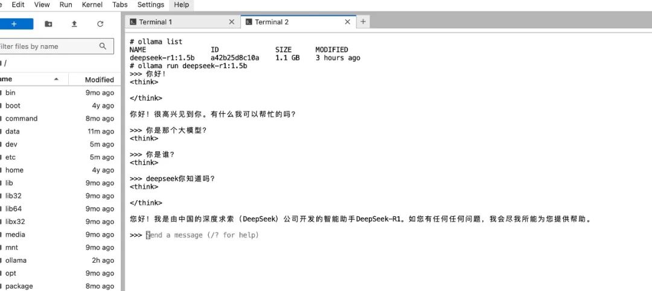Click the search magnifier in the file filter
This screenshot has width=652, height=291.
click(103, 46)
